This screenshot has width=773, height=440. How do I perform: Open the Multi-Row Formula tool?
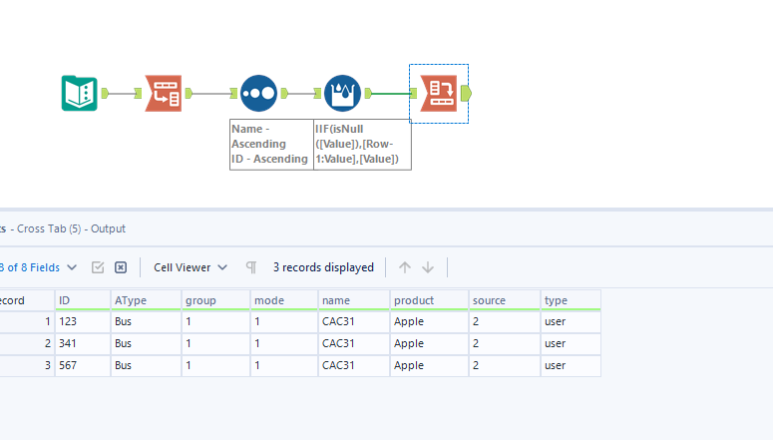click(342, 94)
